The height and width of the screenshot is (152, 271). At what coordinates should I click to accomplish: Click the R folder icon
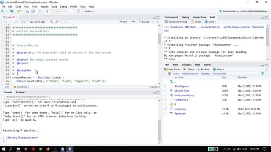pos(171,104)
